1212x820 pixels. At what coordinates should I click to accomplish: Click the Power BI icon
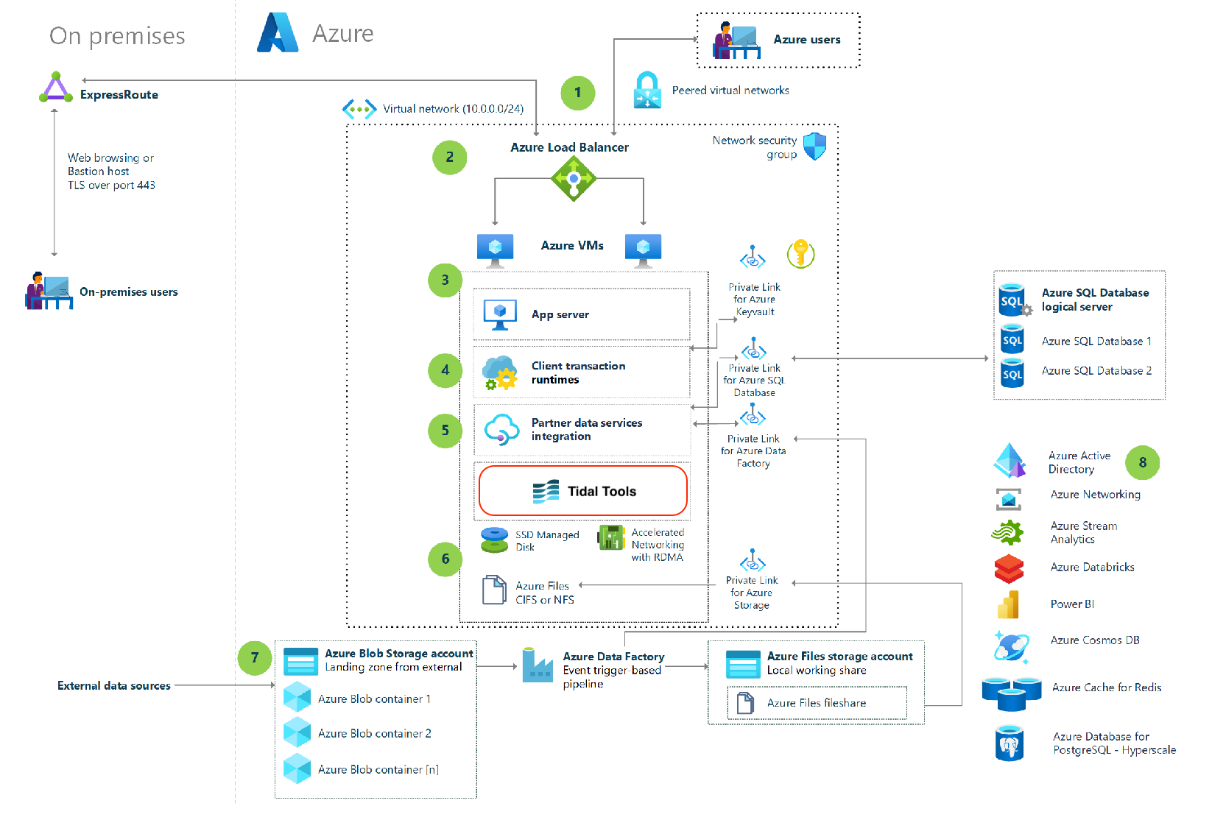point(1008,604)
